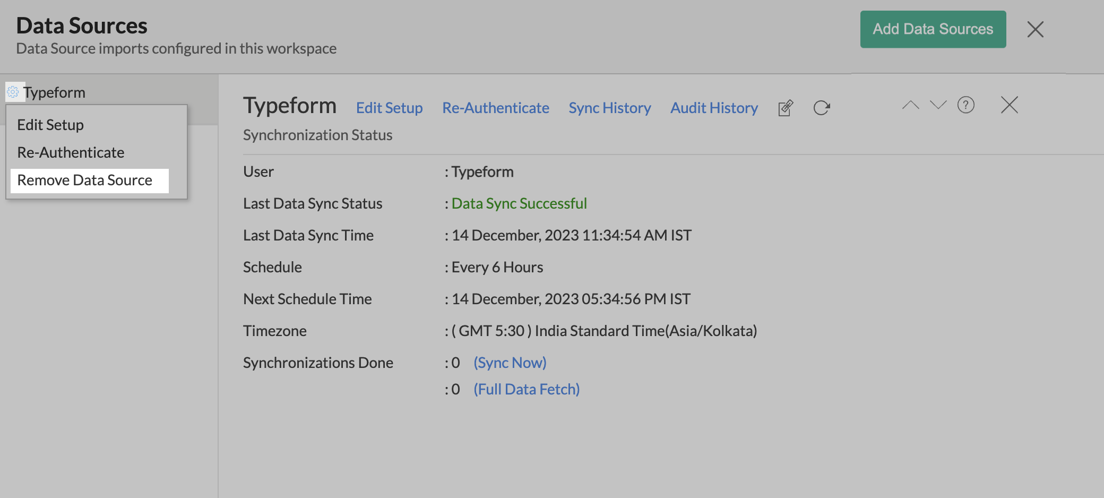Viewport: 1104px width, 498px height.
Task: Go to next data source with down chevron
Action: click(938, 105)
